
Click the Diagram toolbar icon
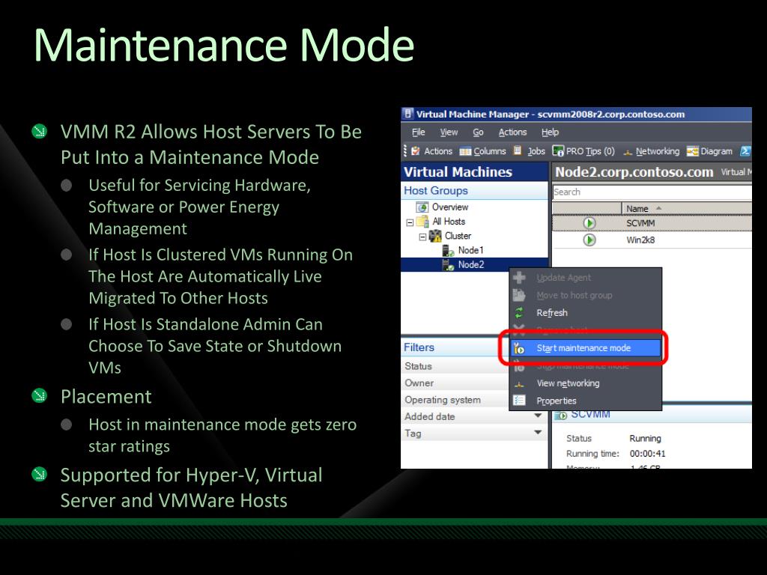pyautogui.click(x=693, y=151)
